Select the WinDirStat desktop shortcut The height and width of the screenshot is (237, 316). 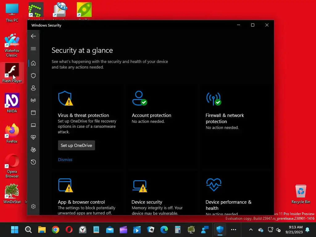click(x=12, y=194)
